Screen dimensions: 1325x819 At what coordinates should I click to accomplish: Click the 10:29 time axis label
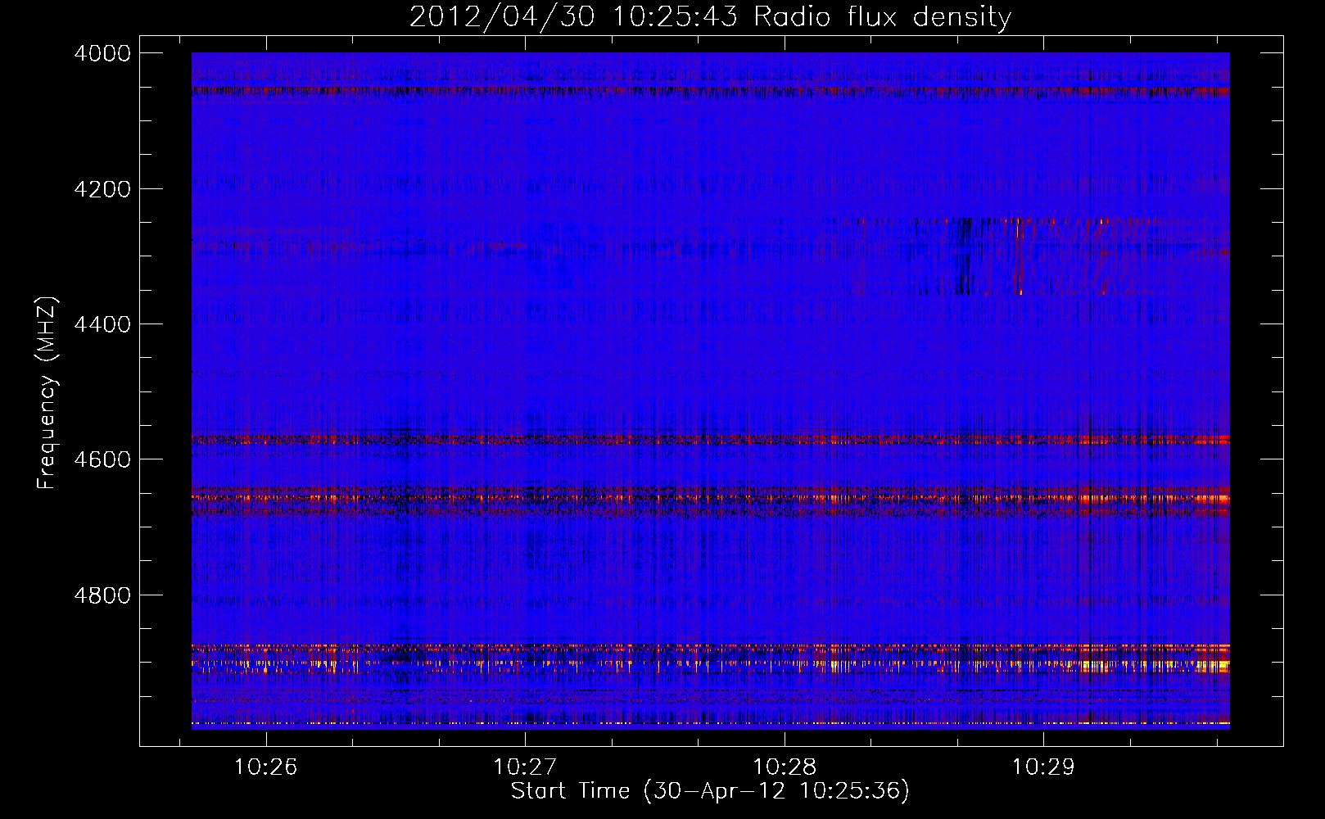click(1043, 767)
